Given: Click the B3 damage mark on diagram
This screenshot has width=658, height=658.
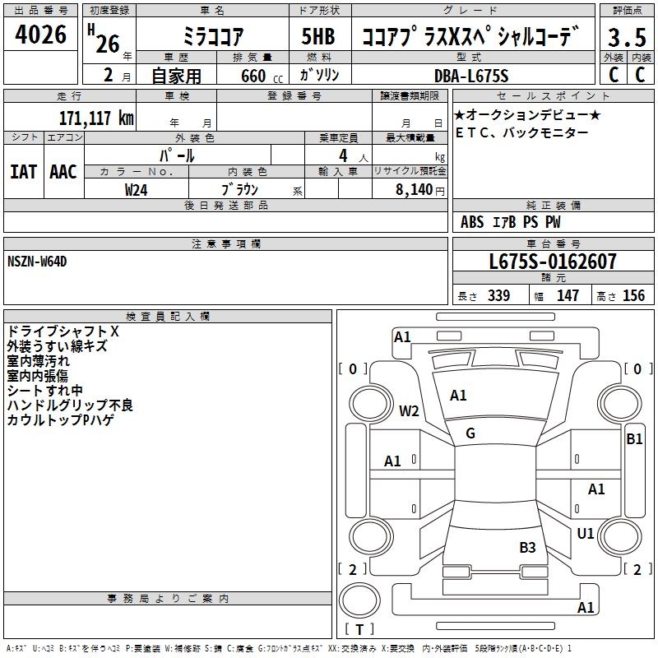Looking at the screenshot, I should (527, 547).
